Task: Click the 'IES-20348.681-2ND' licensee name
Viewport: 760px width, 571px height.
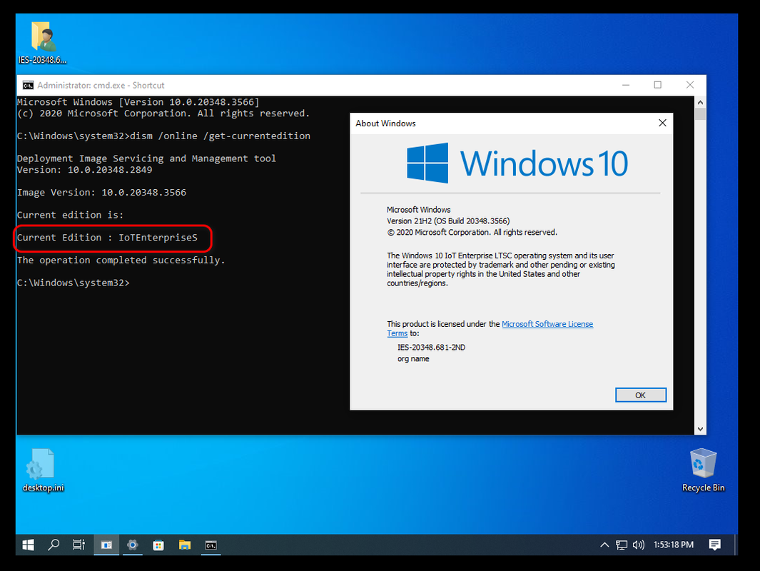Action: pos(431,348)
